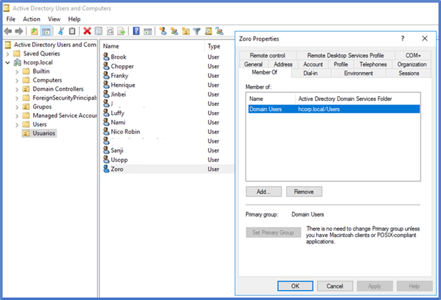The width and height of the screenshot is (441, 300).
Task: Click the Back arrow toolbar icon
Action: pyautogui.click(x=8, y=31)
